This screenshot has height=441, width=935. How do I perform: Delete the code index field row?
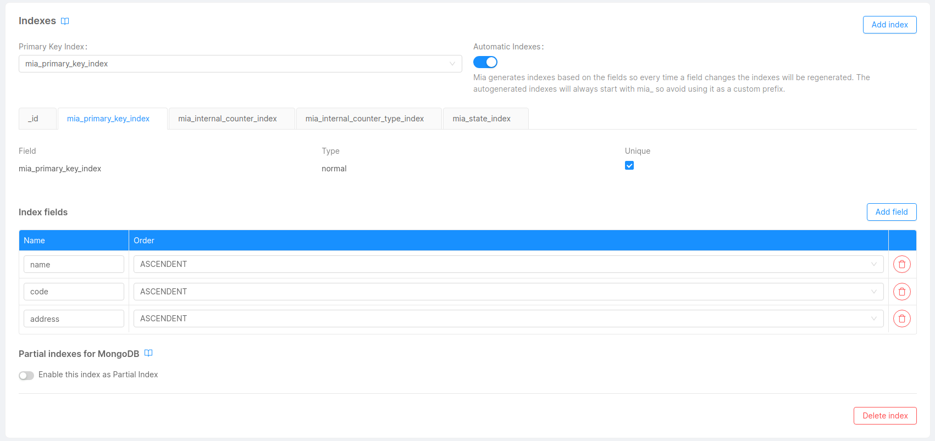[x=901, y=292]
